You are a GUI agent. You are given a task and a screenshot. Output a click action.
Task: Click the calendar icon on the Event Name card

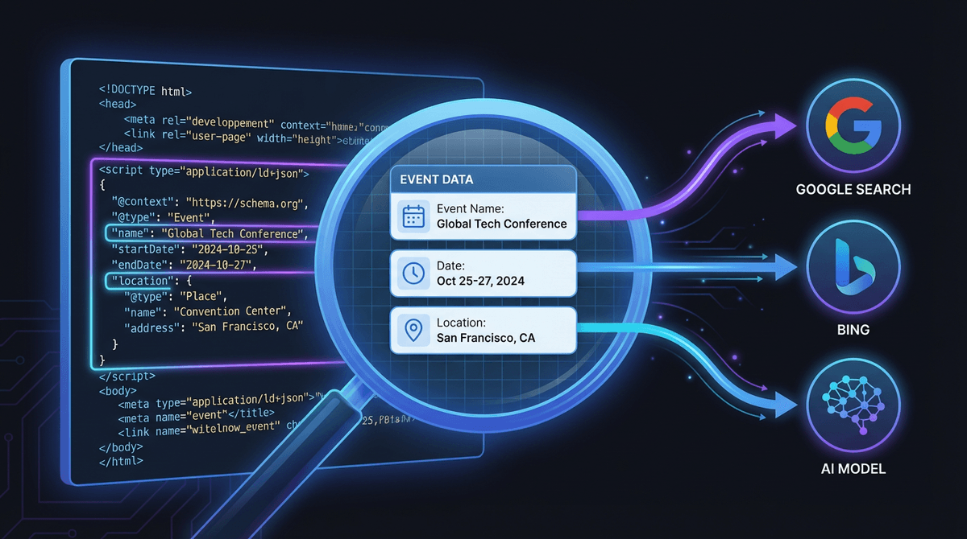point(413,214)
